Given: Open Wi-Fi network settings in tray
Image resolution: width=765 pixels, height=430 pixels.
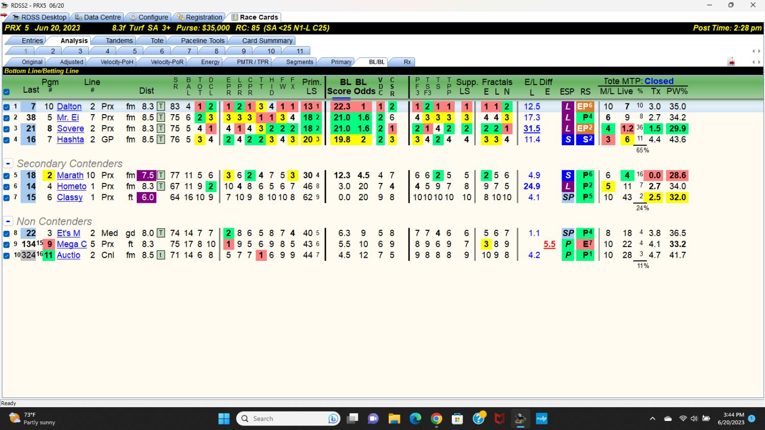Looking at the screenshot, I should tap(683, 419).
